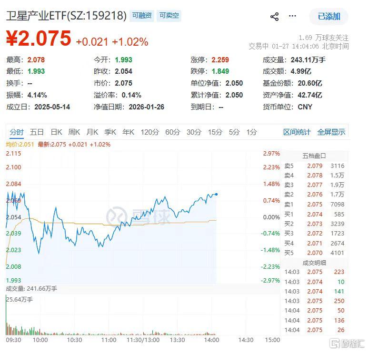Click the 已添加 button
The height and width of the screenshot is (352, 368).
[x=329, y=17]
